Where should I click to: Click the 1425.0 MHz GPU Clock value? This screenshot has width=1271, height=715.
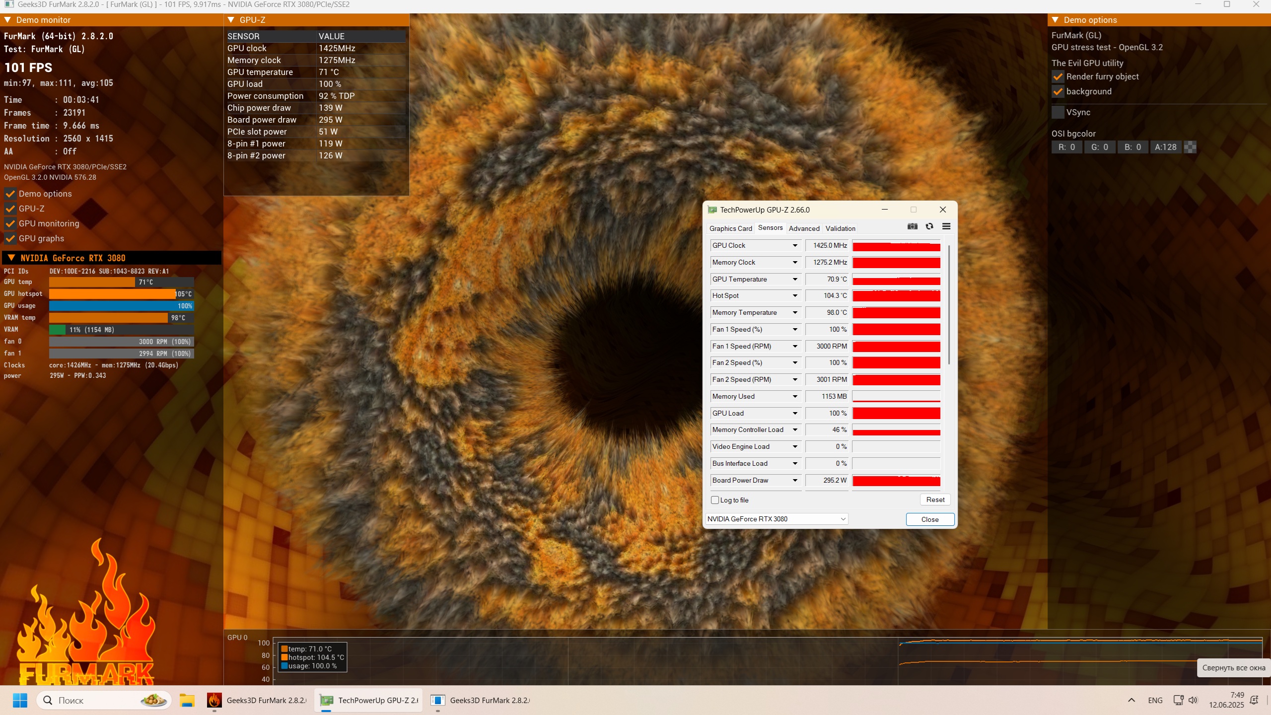[827, 245]
